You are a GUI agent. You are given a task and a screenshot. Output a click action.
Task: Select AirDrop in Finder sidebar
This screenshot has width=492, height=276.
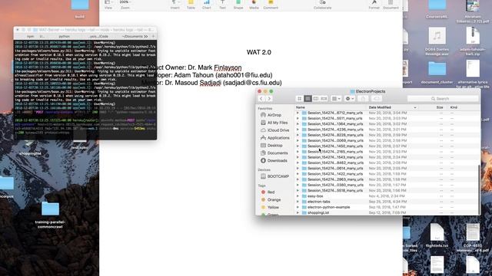[274, 115]
